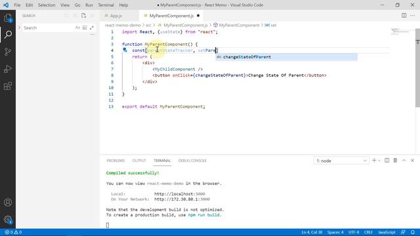Toggle search details ellipsis below search box
The image size is (420, 236).
coord(92,35)
